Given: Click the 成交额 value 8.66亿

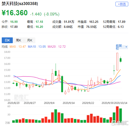Looking at the screenshot, I should tap(68, 27).
